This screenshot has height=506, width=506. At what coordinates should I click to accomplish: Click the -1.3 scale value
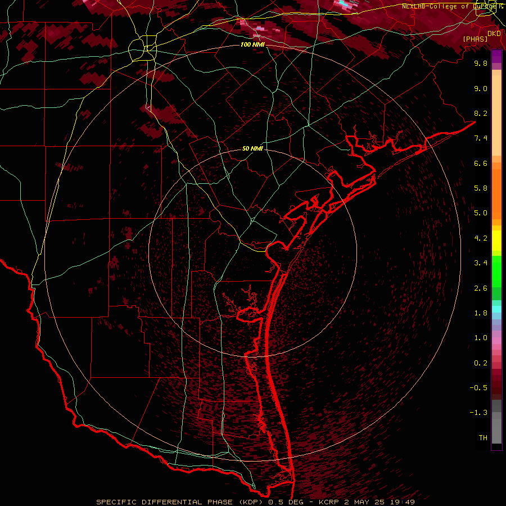tap(478, 413)
